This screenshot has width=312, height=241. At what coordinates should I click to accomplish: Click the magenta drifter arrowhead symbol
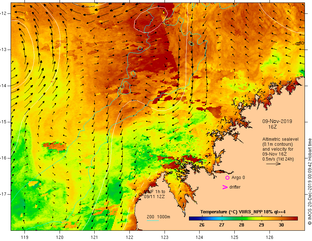(x=225, y=187)
